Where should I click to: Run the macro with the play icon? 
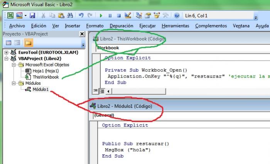click(101, 16)
